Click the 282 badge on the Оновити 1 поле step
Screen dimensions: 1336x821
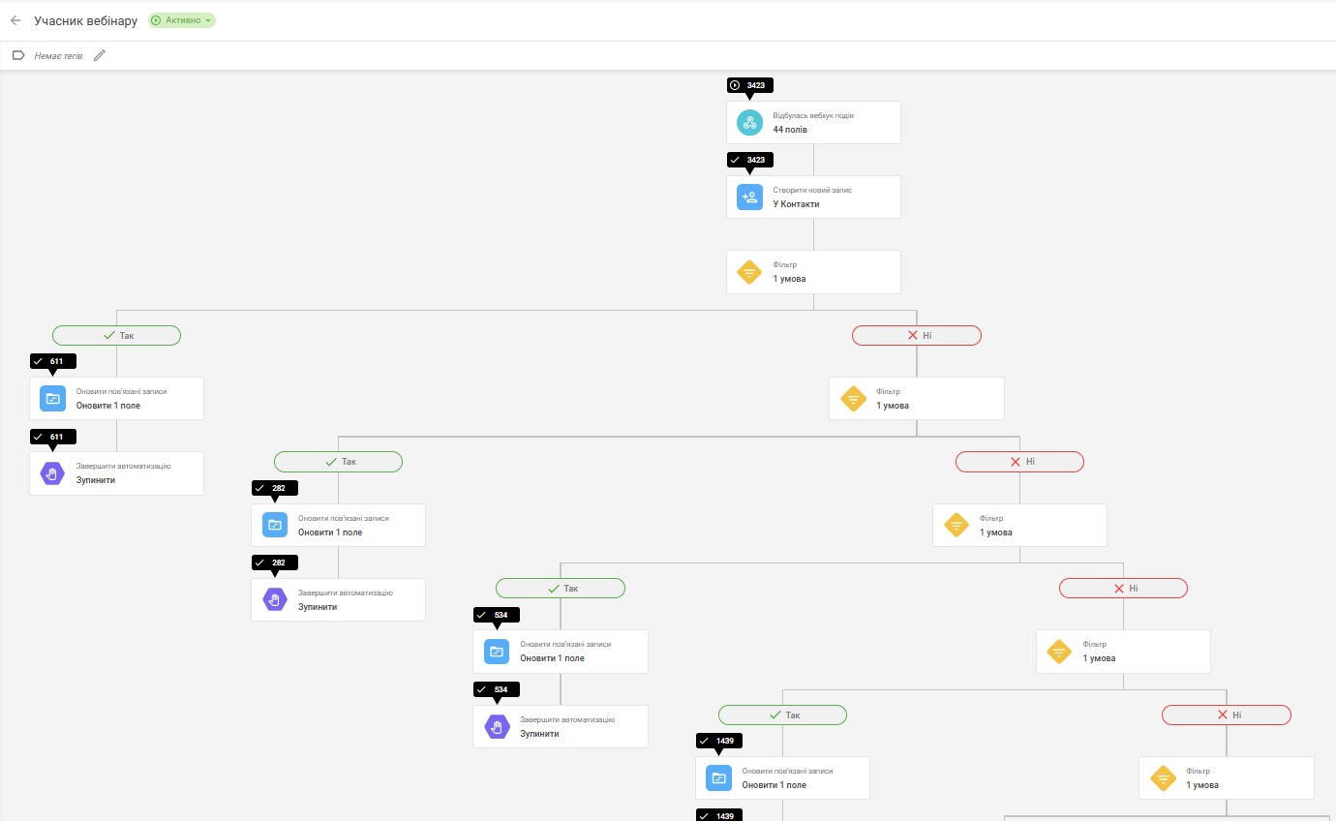pos(275,488)
